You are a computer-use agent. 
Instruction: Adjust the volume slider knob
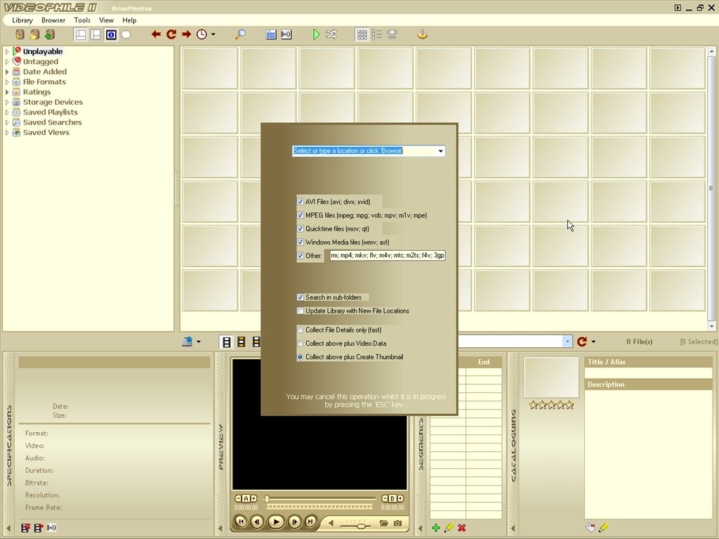coord(362,526)
